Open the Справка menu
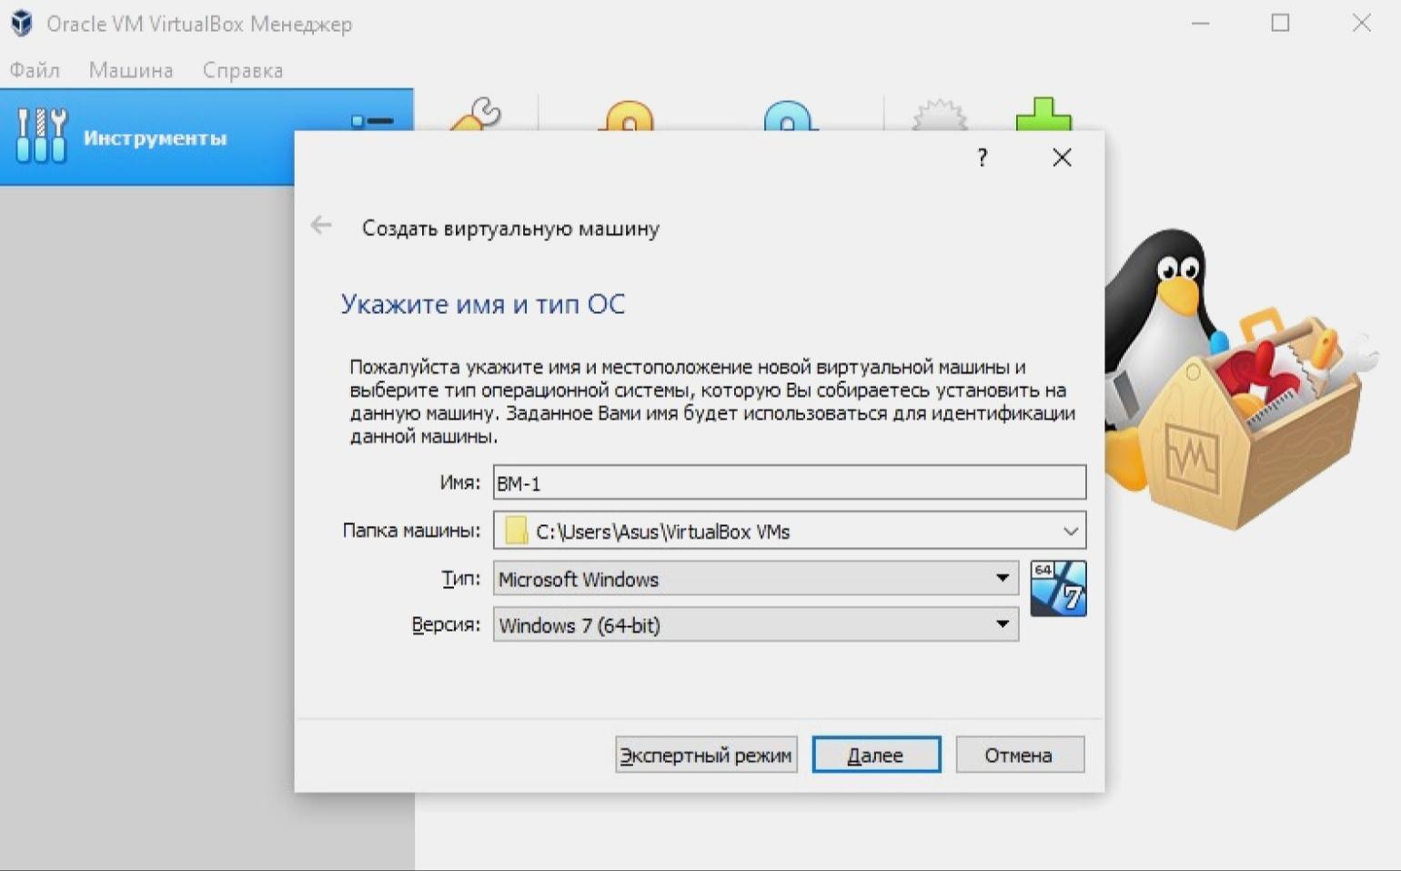Image resolution: width=1401 pixels, height=871 pixels. [243, 70]
